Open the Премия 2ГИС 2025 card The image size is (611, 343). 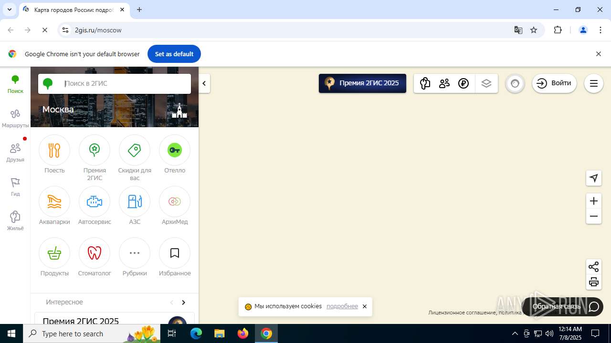point(115,318)
